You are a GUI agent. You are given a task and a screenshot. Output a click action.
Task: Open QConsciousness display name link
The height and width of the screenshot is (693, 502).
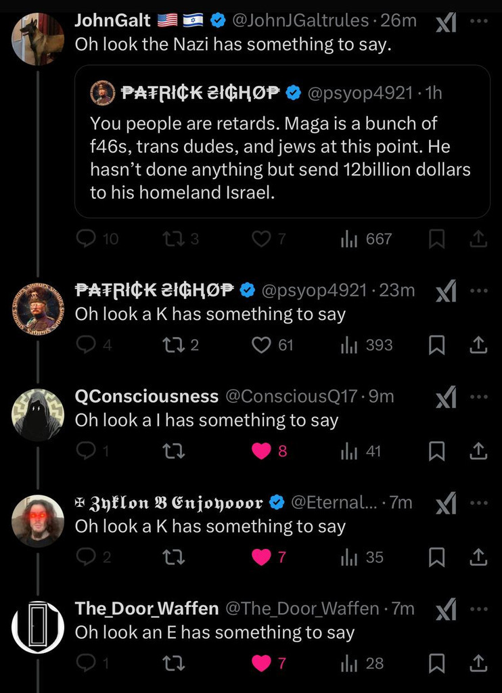(146, 397)
